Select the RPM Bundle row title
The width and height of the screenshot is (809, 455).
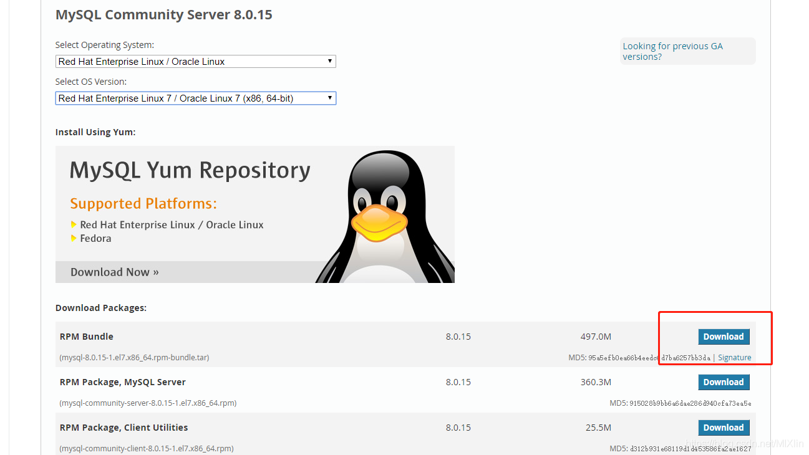click(x=87, y=337)
